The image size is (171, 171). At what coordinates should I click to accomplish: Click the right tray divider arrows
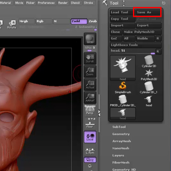[x=99, y=113]
